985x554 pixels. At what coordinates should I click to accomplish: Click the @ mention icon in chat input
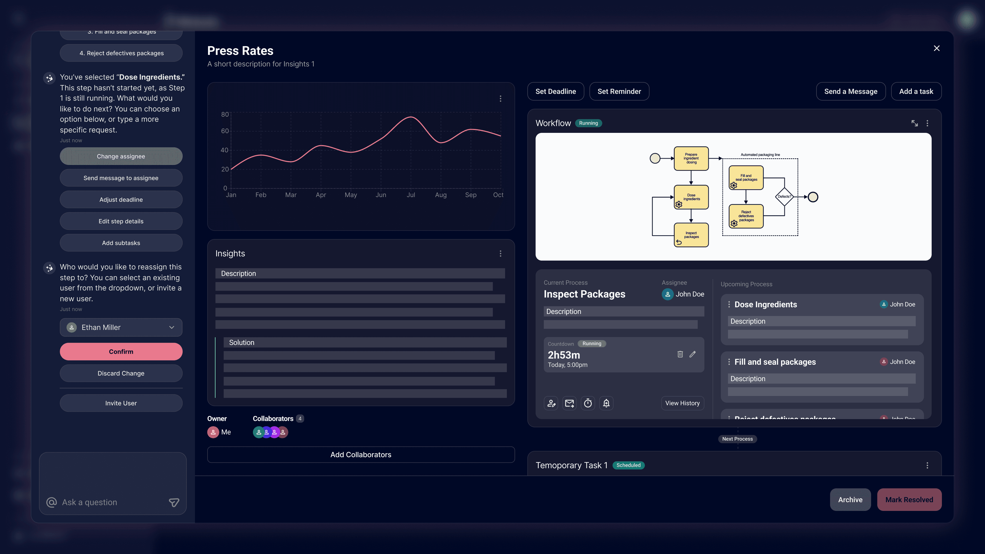click(52, 502)
